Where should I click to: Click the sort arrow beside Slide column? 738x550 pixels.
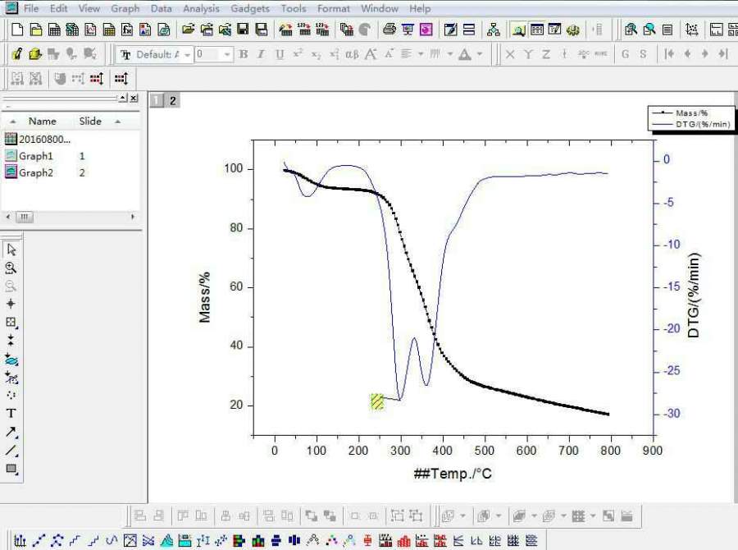[117, 121]
